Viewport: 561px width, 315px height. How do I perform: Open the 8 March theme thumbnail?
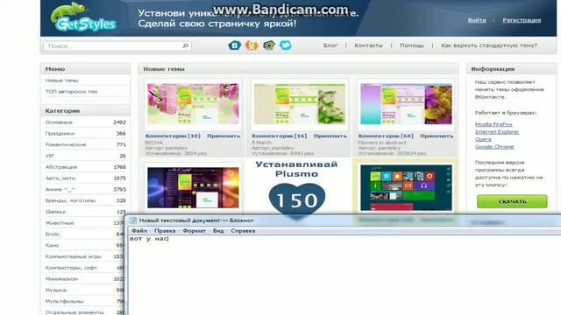300,104
